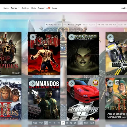Click the disc icon on StarCraft Expansion Set
127x127 pixels.
point(71,37)
